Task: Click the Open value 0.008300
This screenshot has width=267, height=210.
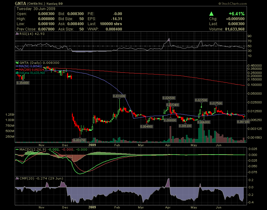Action: coord(46,14)
